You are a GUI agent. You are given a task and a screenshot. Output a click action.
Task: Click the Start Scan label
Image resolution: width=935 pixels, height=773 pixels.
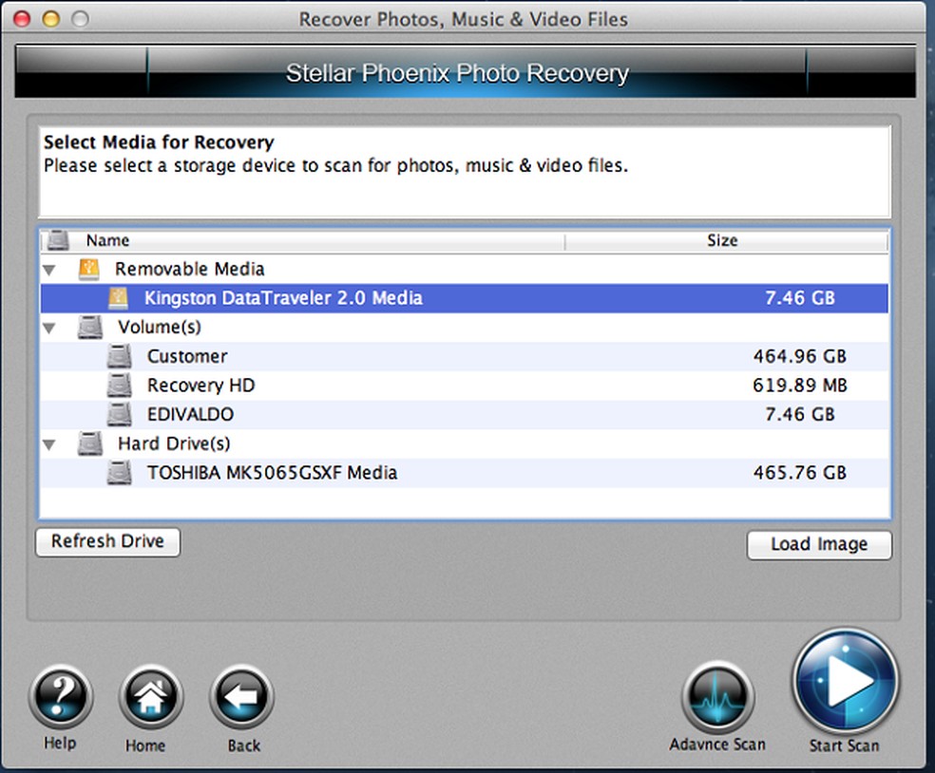pos(845,745)
